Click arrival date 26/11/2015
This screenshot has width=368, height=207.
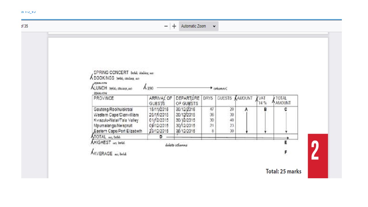[159, 115]
